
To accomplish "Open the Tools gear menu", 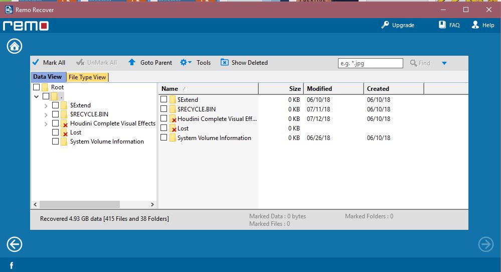I will coord(184,63).
